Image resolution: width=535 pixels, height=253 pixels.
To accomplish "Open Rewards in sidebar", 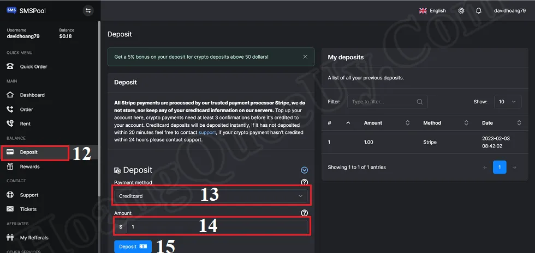I will (x=29, y=166).
